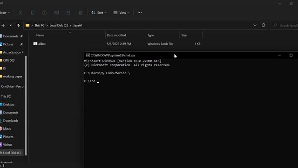Sort files by Date modified column
Screen dimensions: 298x168
[116, 35]
